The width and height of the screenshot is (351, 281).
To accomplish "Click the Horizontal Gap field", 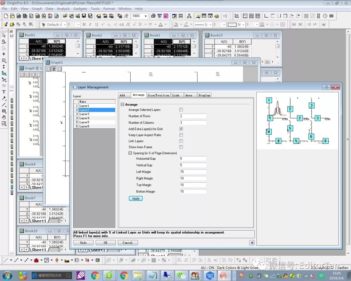I will tap(193, 159).
